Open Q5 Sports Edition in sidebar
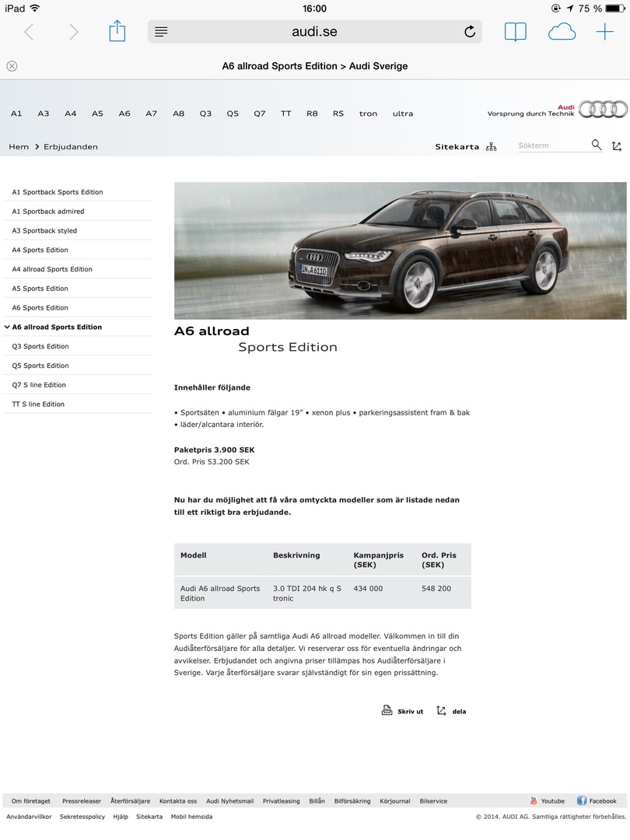This screenshot has height=840, width=630. (40, 366)
